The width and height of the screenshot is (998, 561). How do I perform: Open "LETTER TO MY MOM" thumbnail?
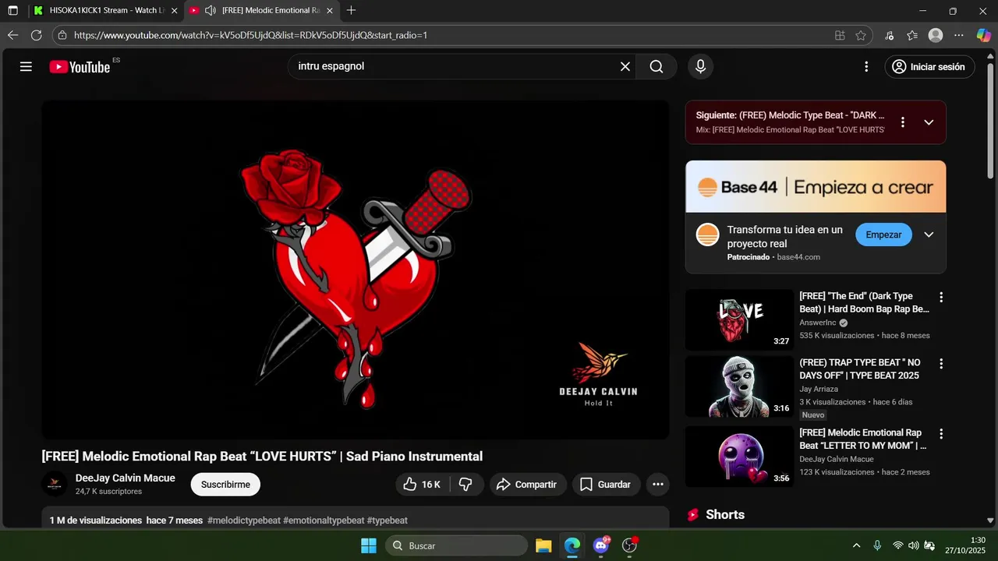click(739, 457)
